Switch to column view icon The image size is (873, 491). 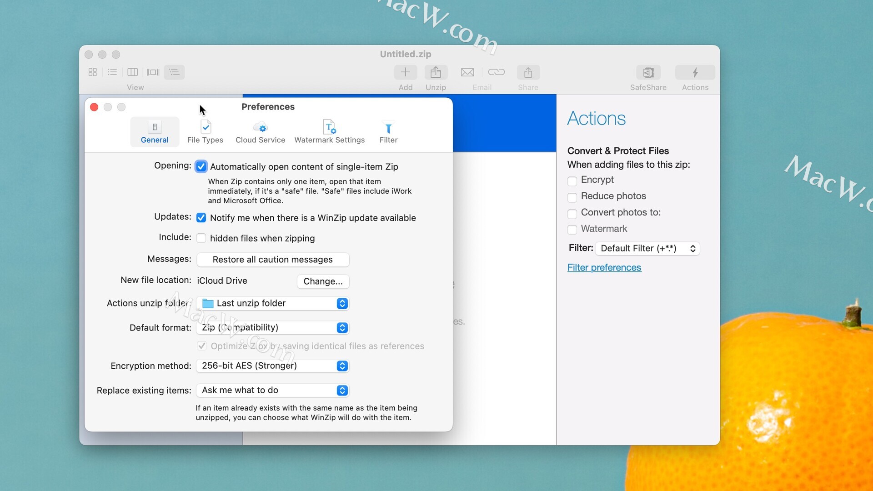[x=133, y=72]
